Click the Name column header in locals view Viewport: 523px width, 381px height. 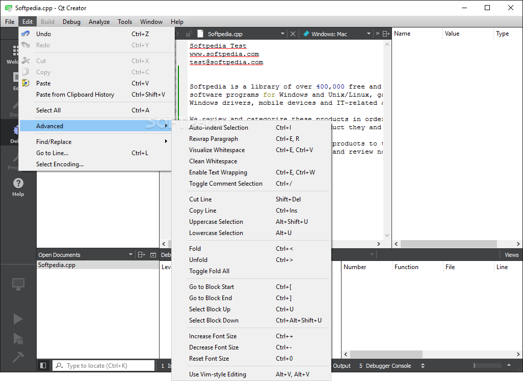coord(417,34)
